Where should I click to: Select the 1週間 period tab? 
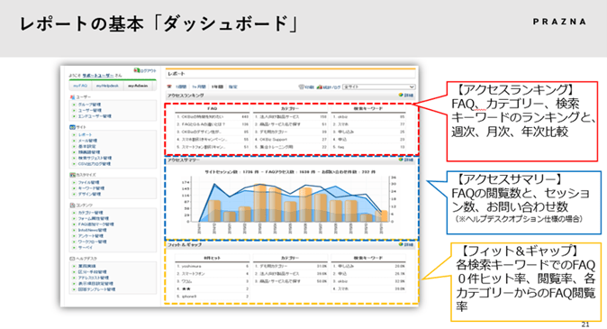pos(181,87)
